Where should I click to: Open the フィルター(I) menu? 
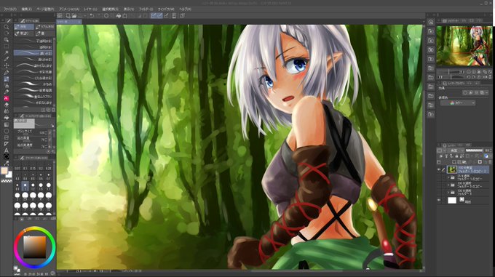point(146,9)
